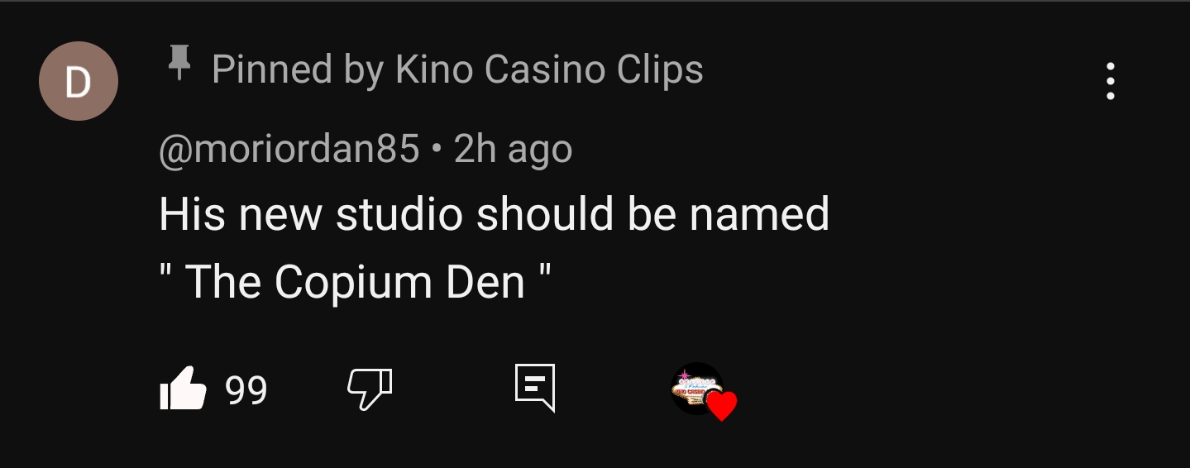Click the Kino Casino channel heart avatar
The height and width of the screenshot is (468, 1190).
pyautogui.click(x=697, y=388)
